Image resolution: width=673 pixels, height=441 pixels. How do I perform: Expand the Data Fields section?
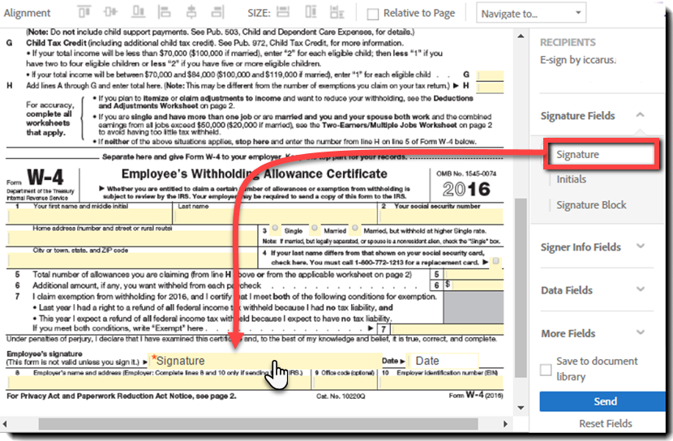point(641,289)
